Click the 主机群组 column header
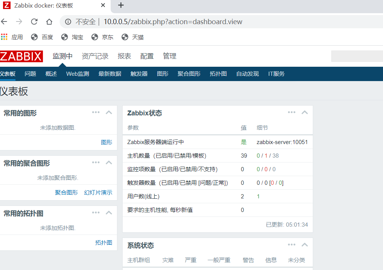Image resolution: width=383 pixels, height=270 pixels. [x=139, y=260]
